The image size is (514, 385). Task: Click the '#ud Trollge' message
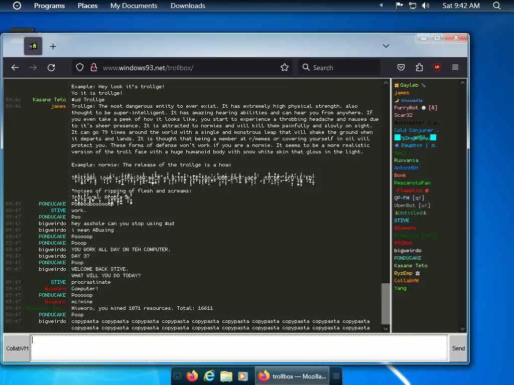88,100
